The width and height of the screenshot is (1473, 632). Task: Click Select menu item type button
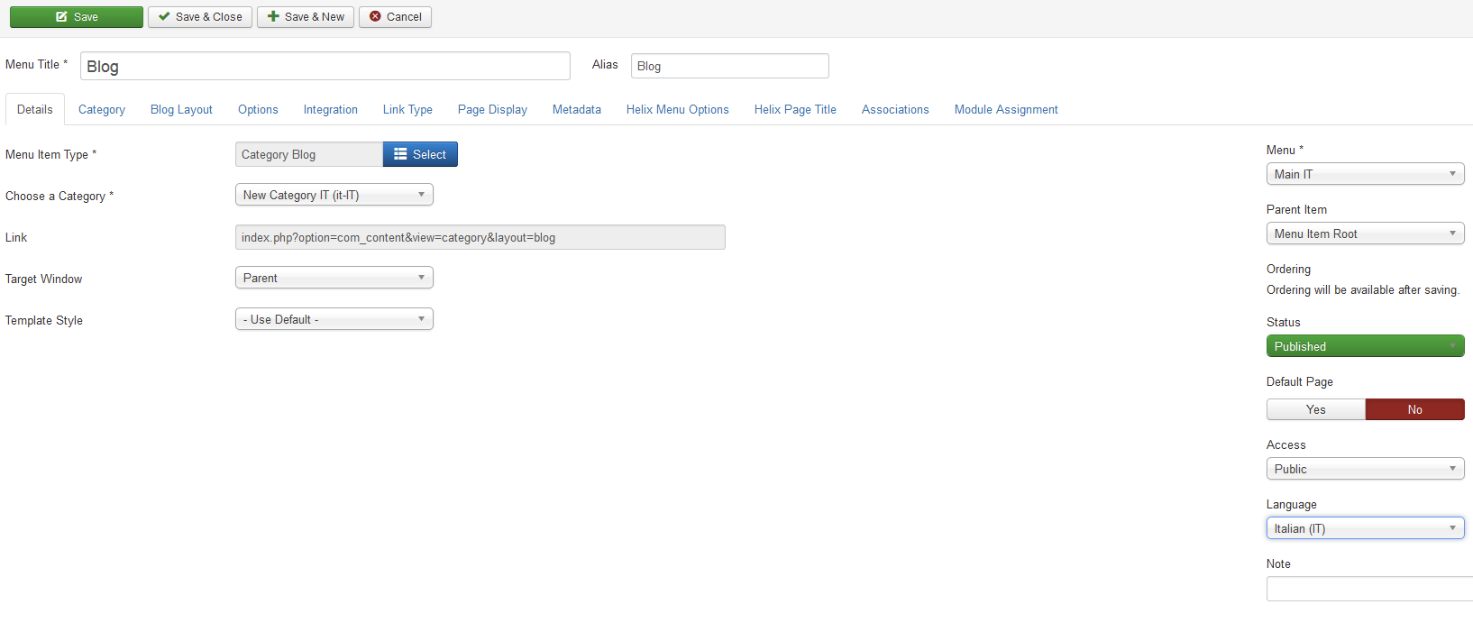click(420, 154)
